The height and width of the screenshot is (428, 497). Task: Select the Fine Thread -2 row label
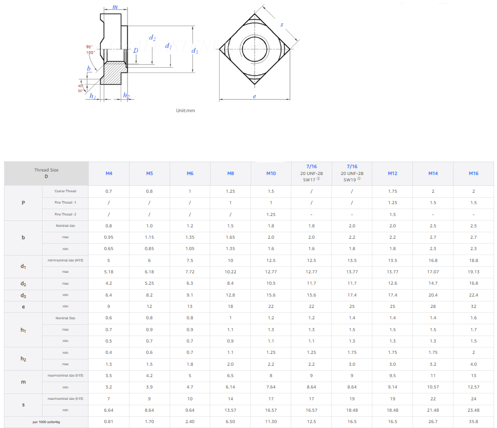click(65, 214)
